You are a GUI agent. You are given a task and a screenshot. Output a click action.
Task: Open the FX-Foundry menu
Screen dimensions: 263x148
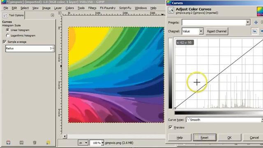[108, 8]
